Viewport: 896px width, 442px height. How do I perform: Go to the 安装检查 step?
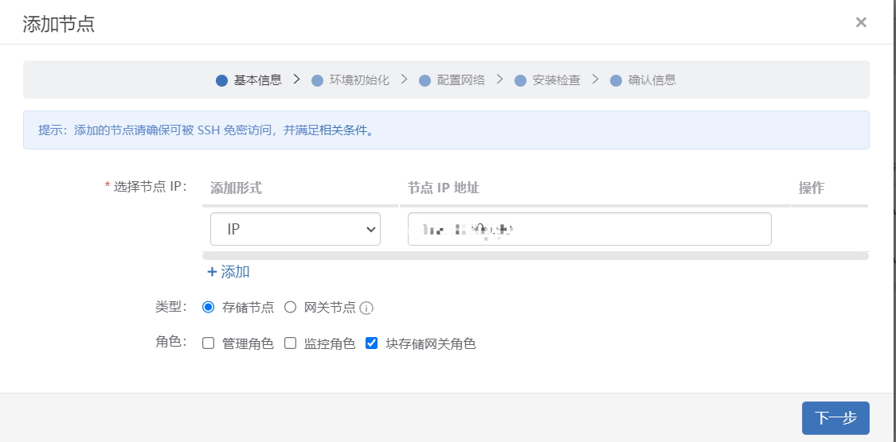tap(547, 79)
